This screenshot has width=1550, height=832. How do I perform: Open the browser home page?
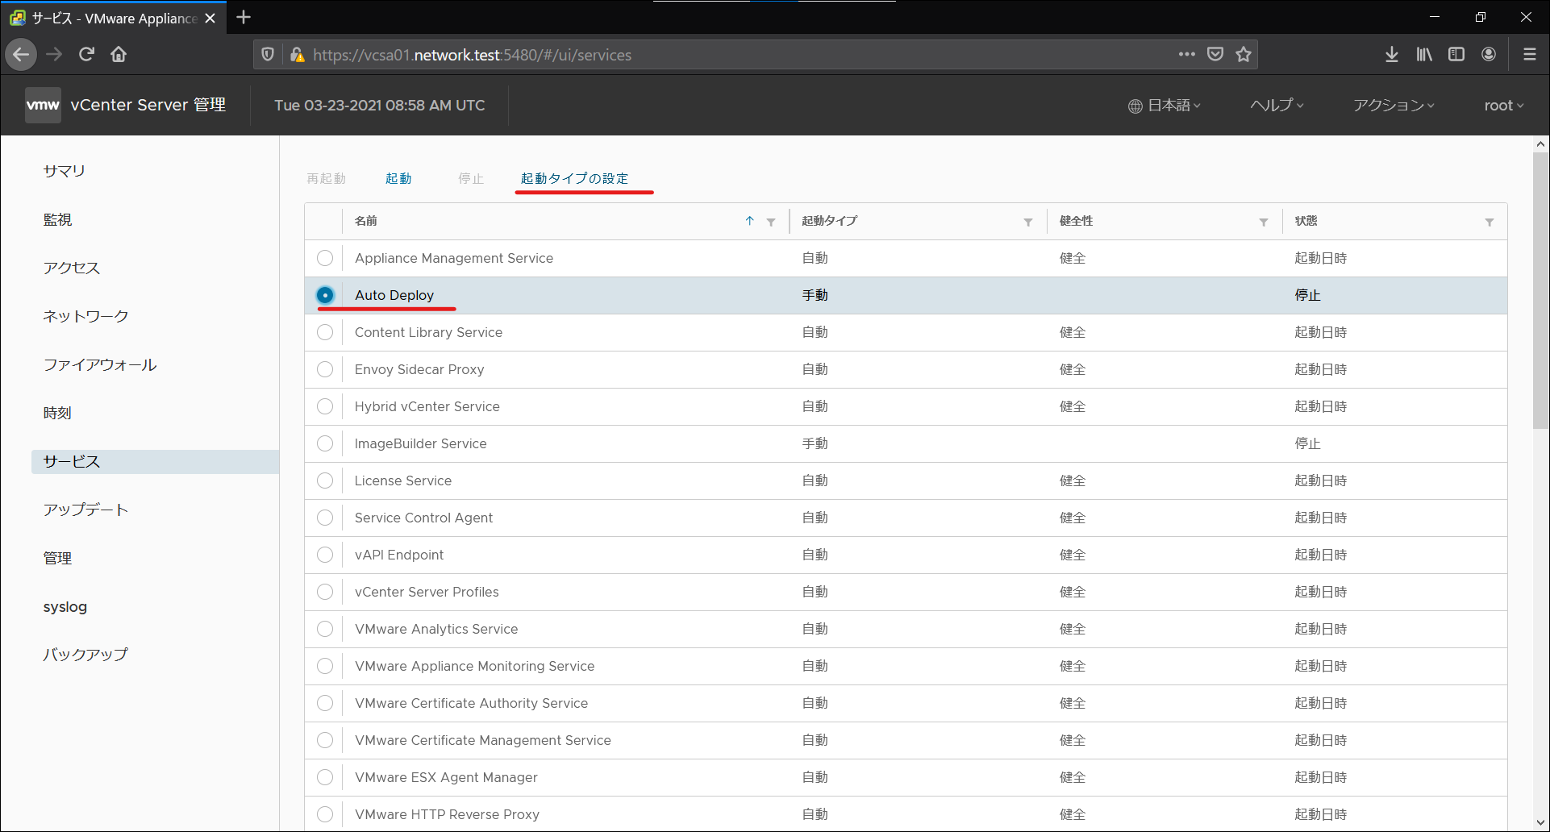click(x=119, y=54)
